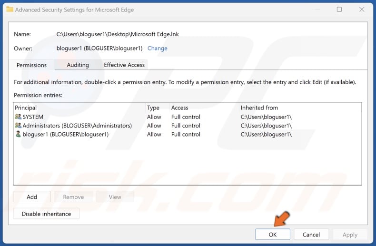Click the Remove button
This screenshot has height=246, width=376.
(73, 197)
